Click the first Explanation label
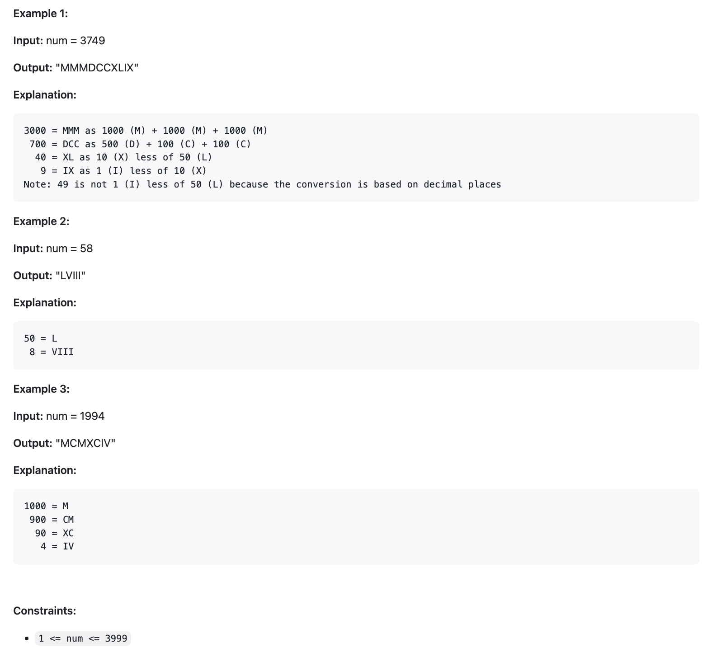 [x=45, y=95]
